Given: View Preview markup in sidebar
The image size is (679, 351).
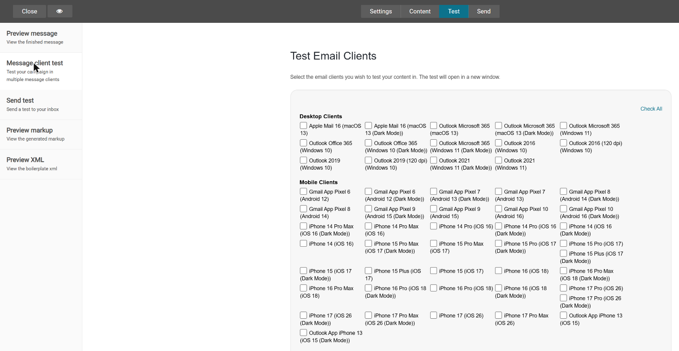Looking at the screenshot, I should (x=41, y=134).
